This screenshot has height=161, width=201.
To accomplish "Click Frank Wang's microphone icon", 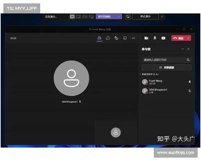I will point(190,82).
